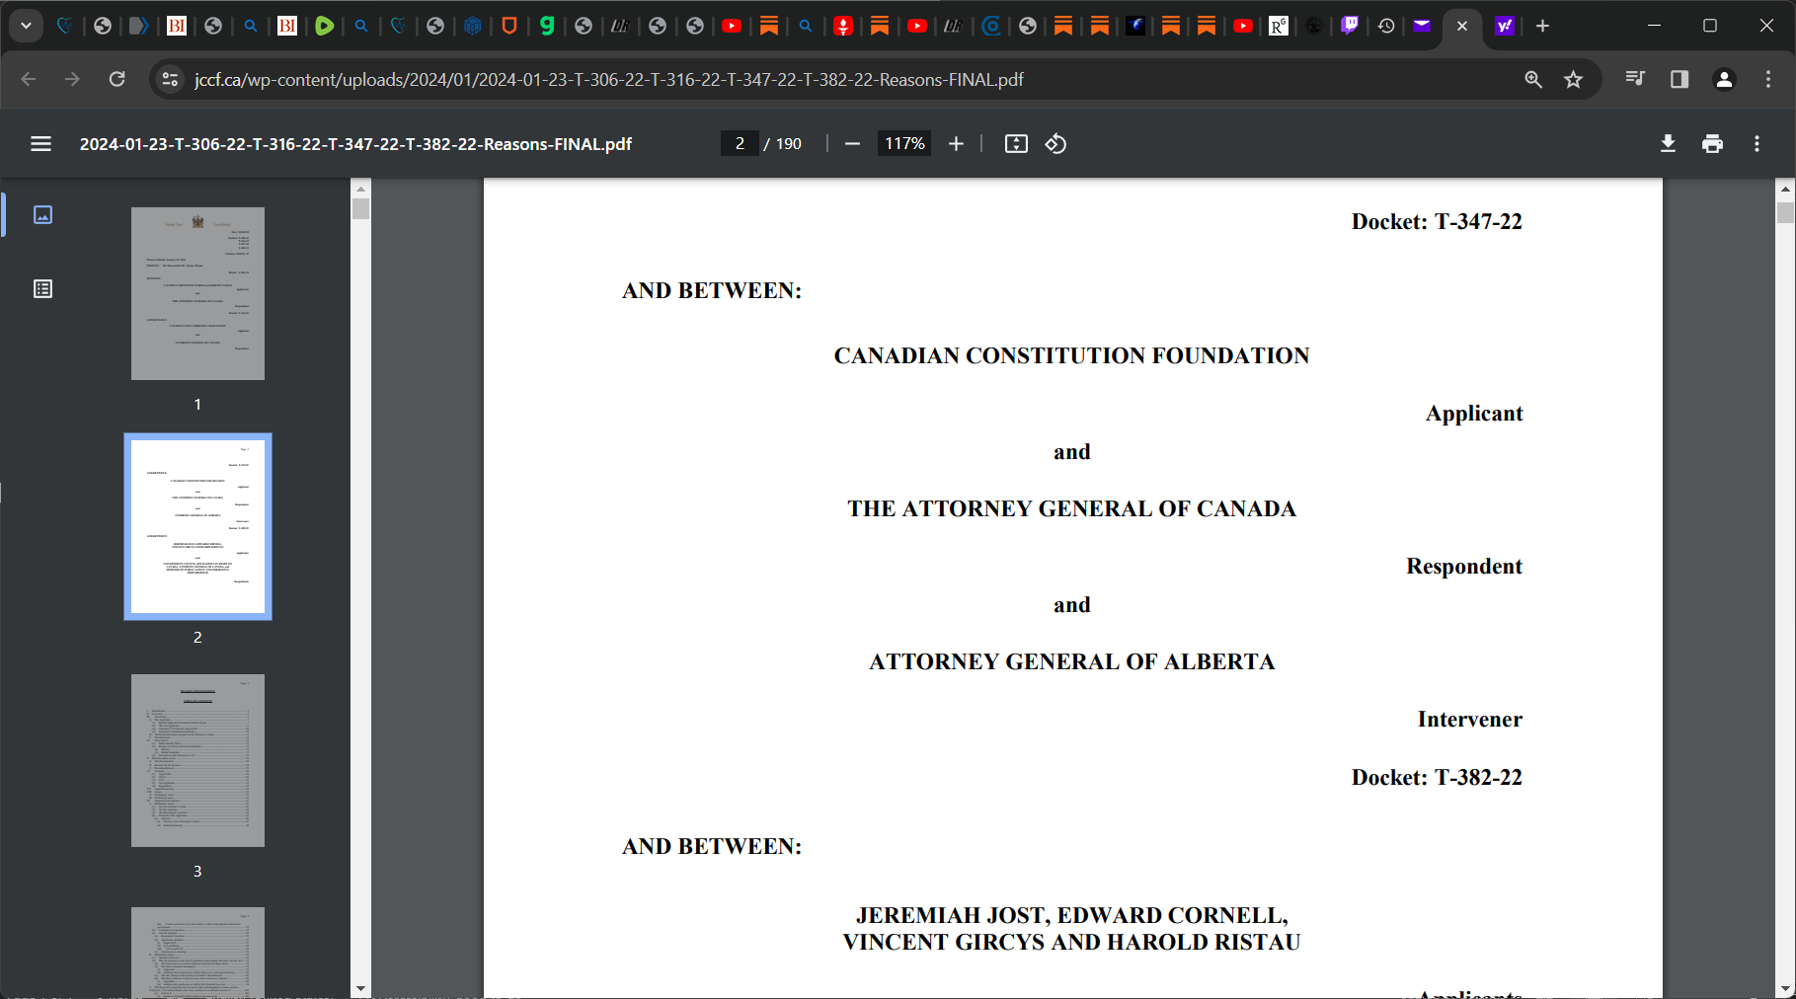
Task: Bookmark this page with the star
Action: (1574, 79)
